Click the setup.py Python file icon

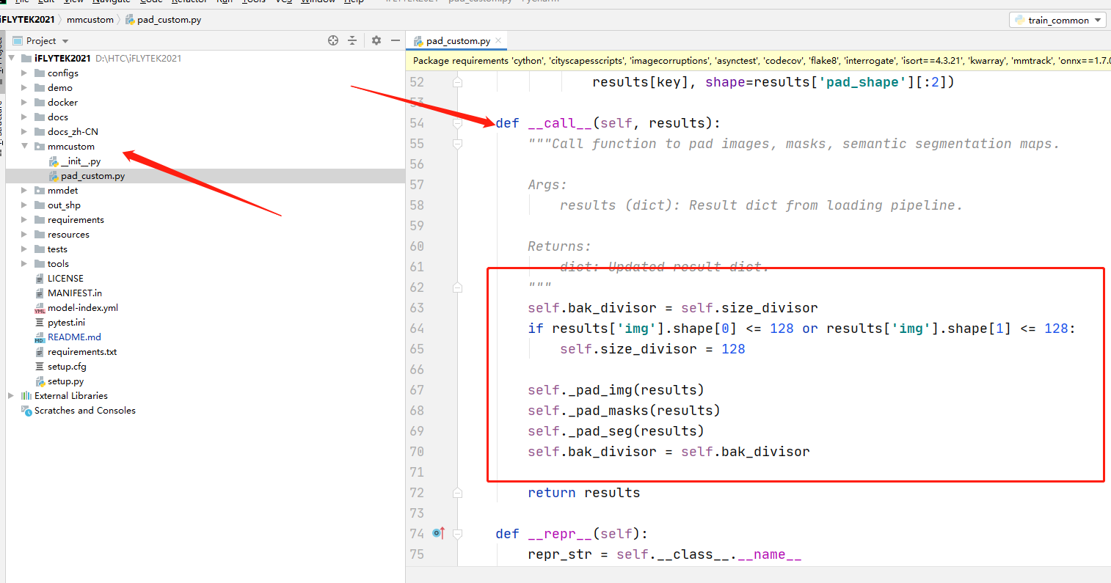pyautogui.click(x=40, y=381)
